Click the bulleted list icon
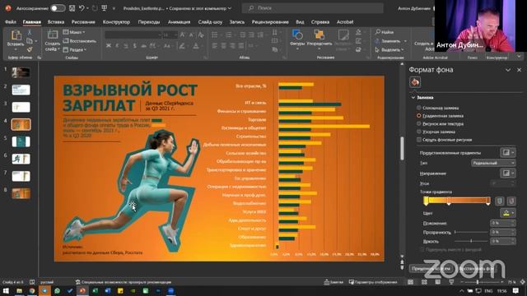 pos(214,35)
